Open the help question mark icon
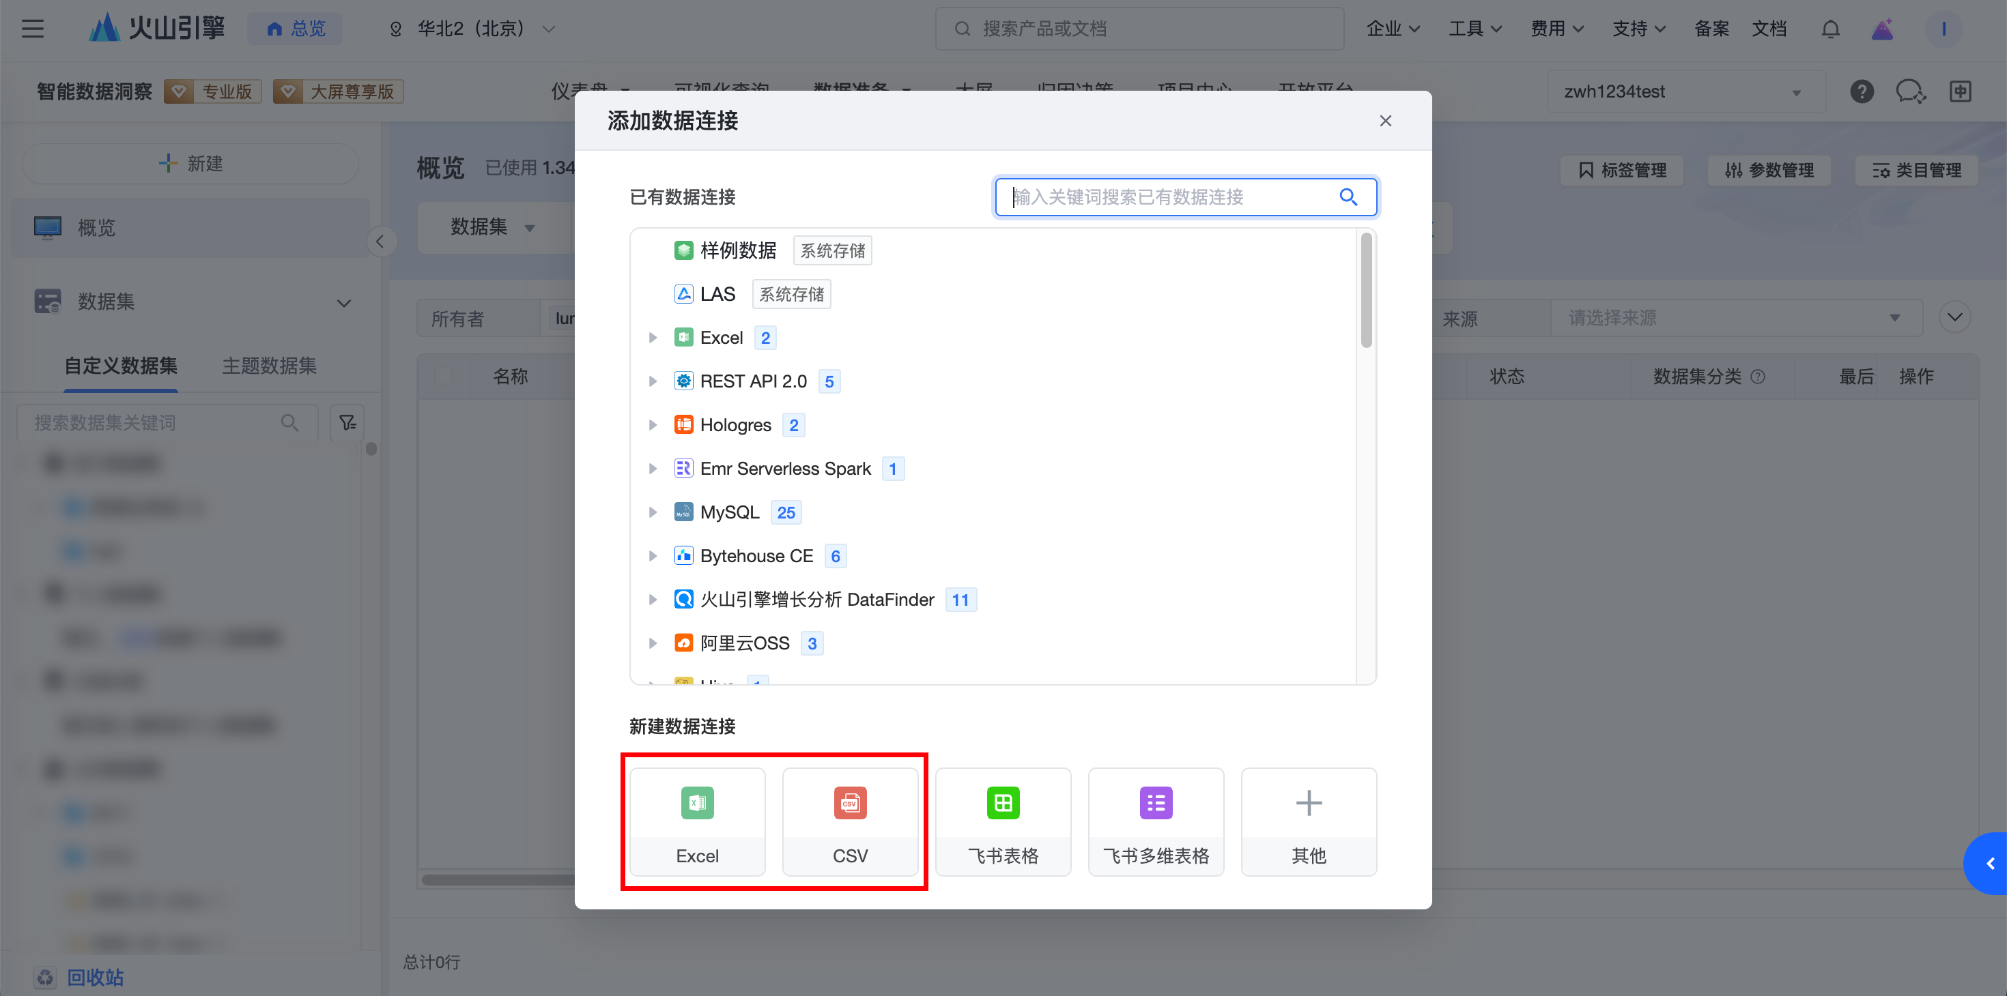Screen dimensions: 2007x996 pos(1862,92)
